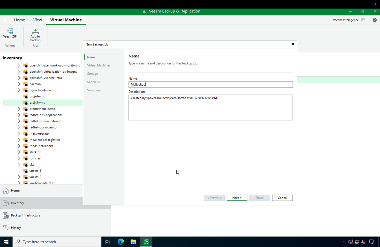This screenshot has width=380, height=247.
Task: Go to Virtual Machines wizard step
Action: point(98,65)
